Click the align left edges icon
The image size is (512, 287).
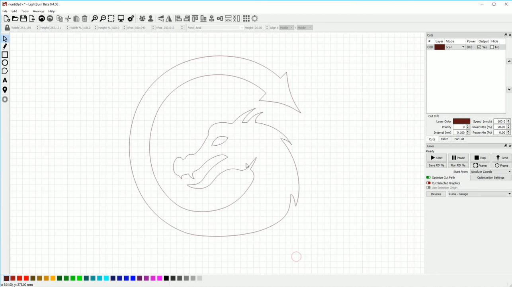click(178, 19)
